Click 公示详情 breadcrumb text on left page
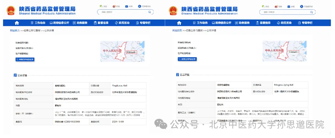Viewport: 335px width, 138px height. (49, 31)
